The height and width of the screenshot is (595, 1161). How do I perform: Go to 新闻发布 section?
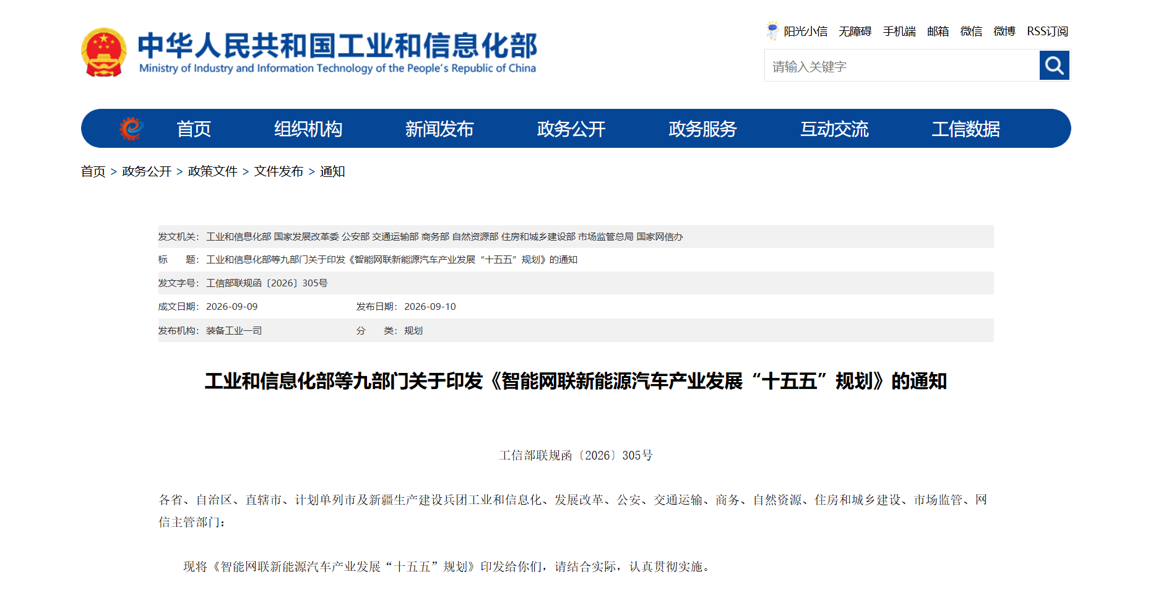click(439, 129)
